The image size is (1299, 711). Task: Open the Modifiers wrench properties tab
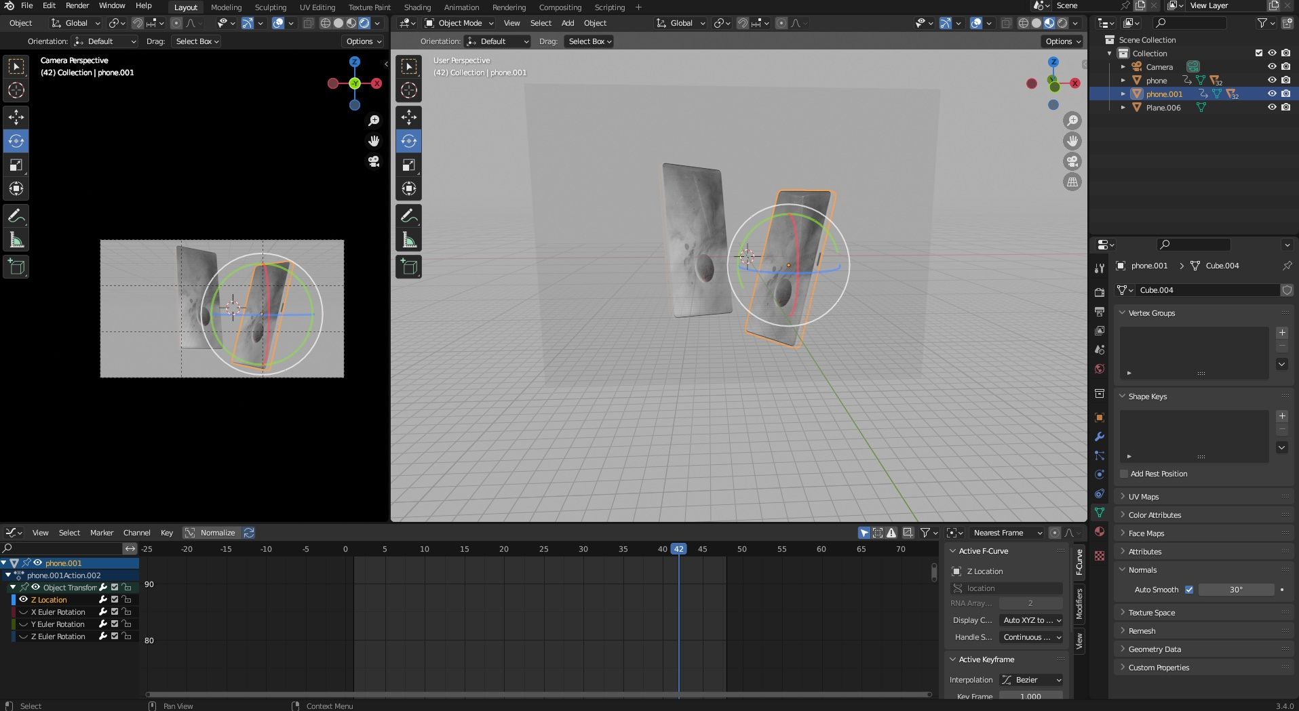(1100, 436)
